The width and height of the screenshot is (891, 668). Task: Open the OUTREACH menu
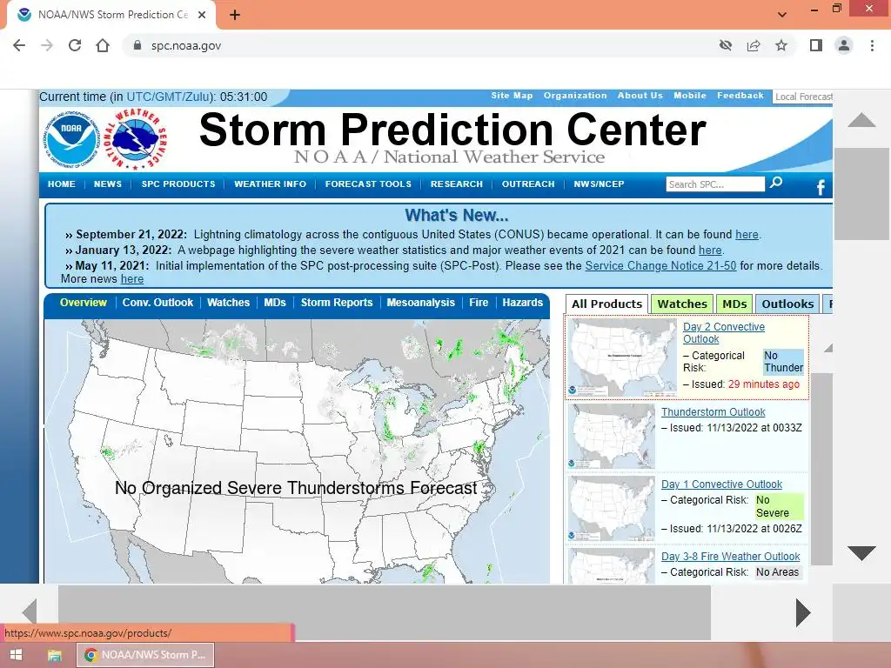[528, 184]
